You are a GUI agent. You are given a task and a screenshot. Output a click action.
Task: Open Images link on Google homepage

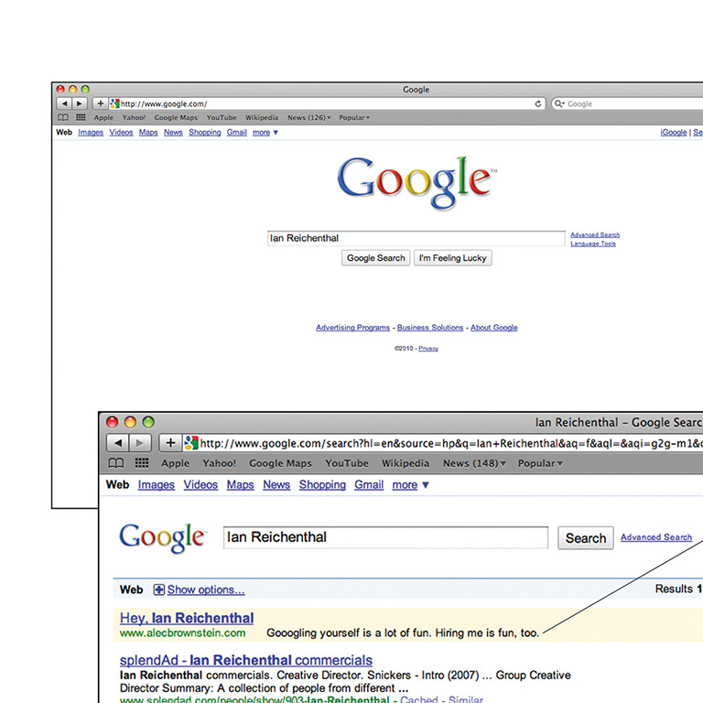(91, 132)
